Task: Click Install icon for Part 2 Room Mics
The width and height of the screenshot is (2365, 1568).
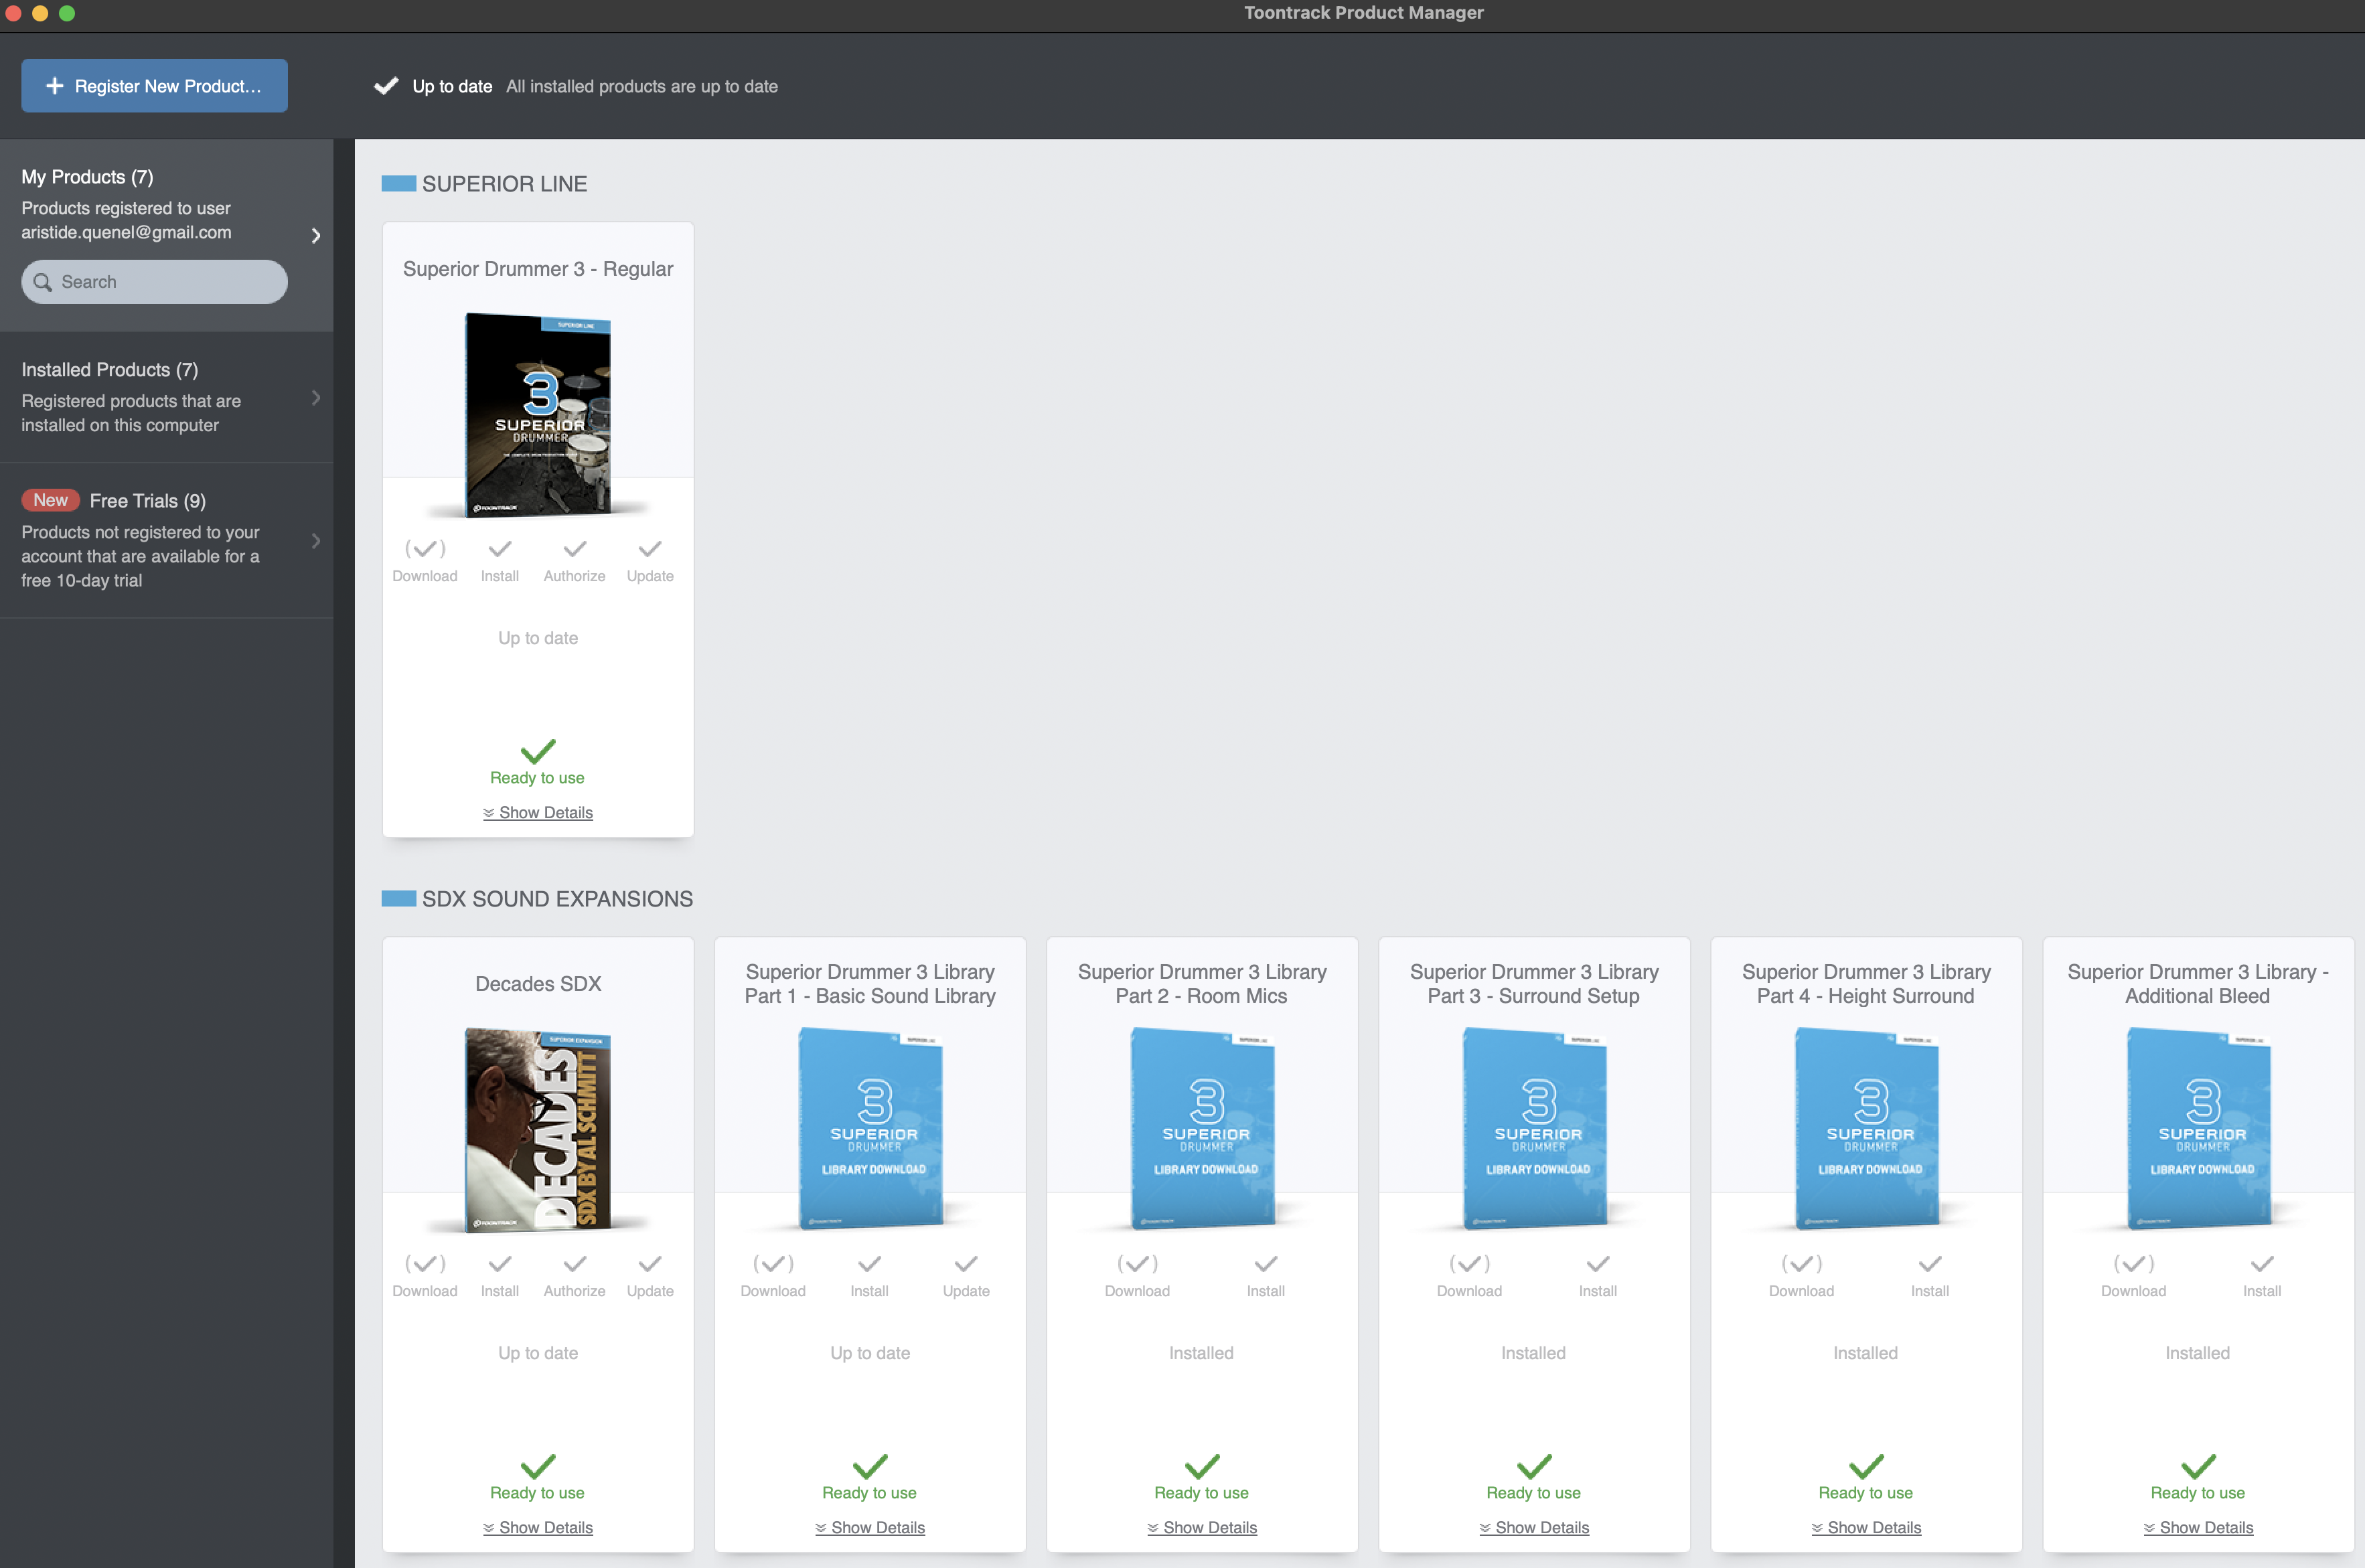Action: (1266, 1264)
